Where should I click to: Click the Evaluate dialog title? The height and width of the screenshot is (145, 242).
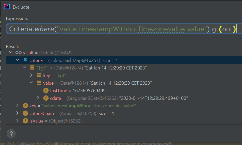pyautogui.click(x=21, y=7)
